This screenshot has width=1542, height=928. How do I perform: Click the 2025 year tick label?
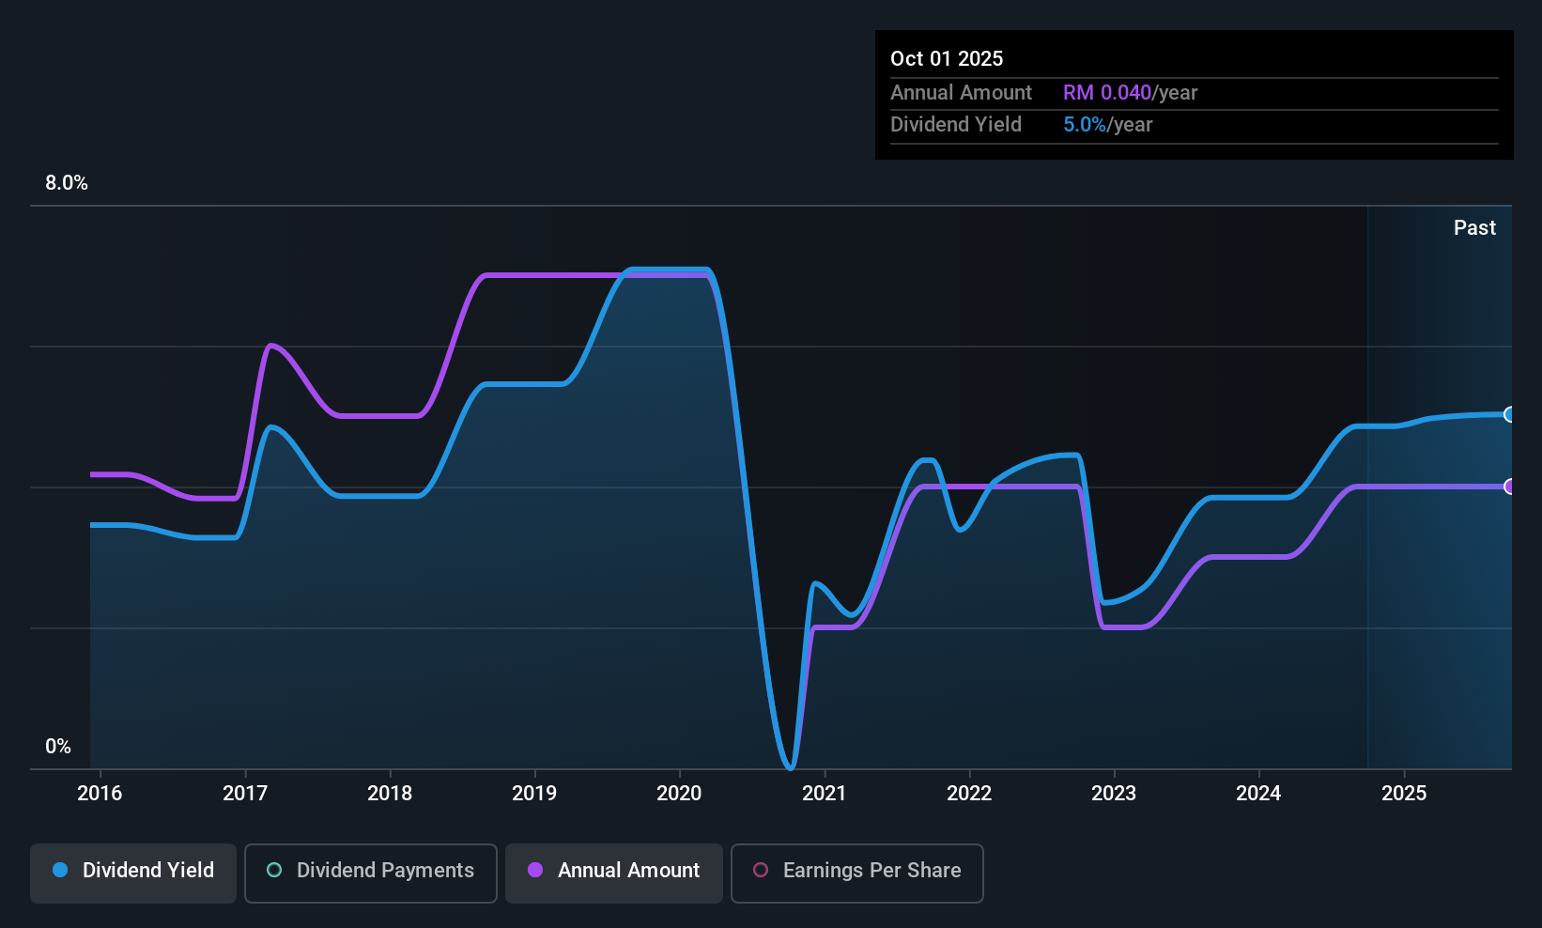[1404, 794]
